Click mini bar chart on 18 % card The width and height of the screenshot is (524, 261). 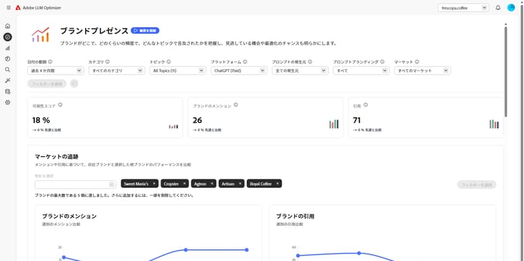click(x=173, y=126)
